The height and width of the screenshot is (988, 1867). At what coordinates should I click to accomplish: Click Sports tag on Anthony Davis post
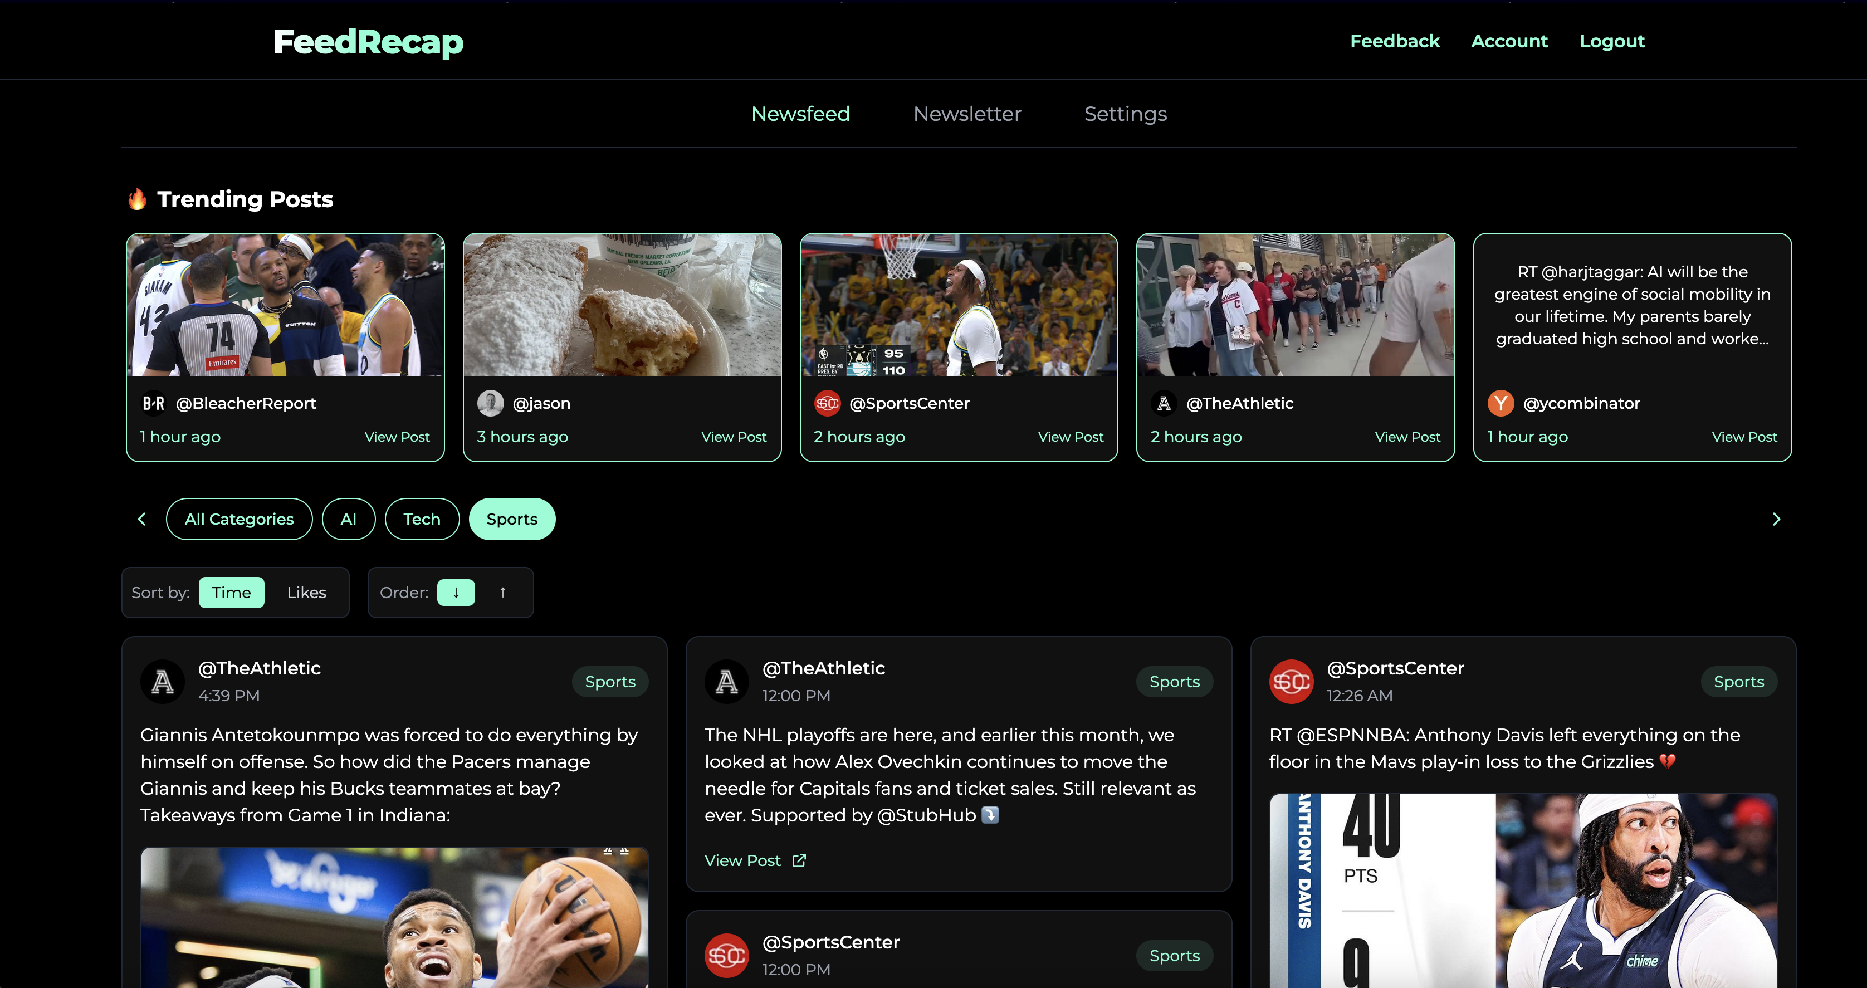click(1739, 682)
